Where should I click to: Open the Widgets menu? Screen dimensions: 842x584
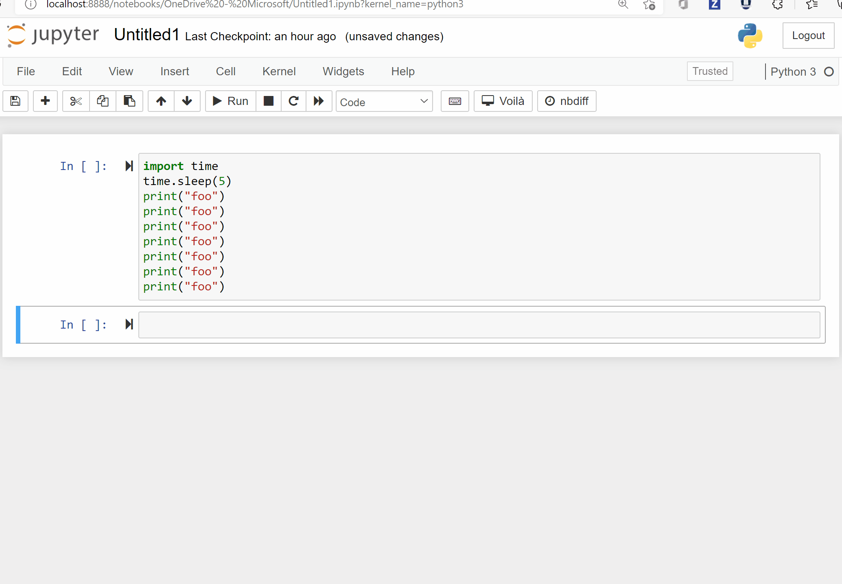(343, 71)
